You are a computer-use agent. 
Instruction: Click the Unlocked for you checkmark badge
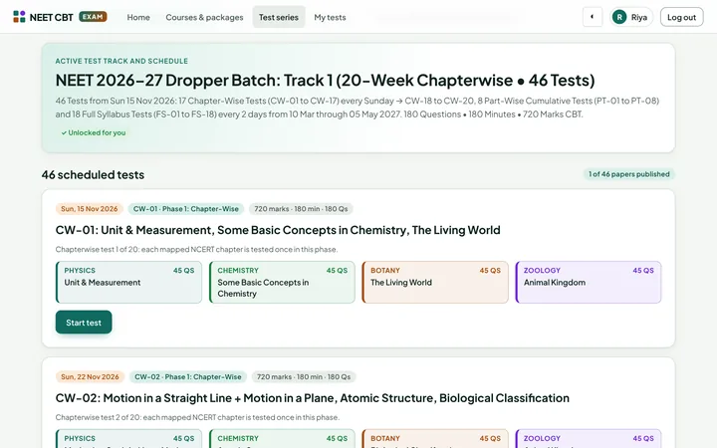coord(94,132)
